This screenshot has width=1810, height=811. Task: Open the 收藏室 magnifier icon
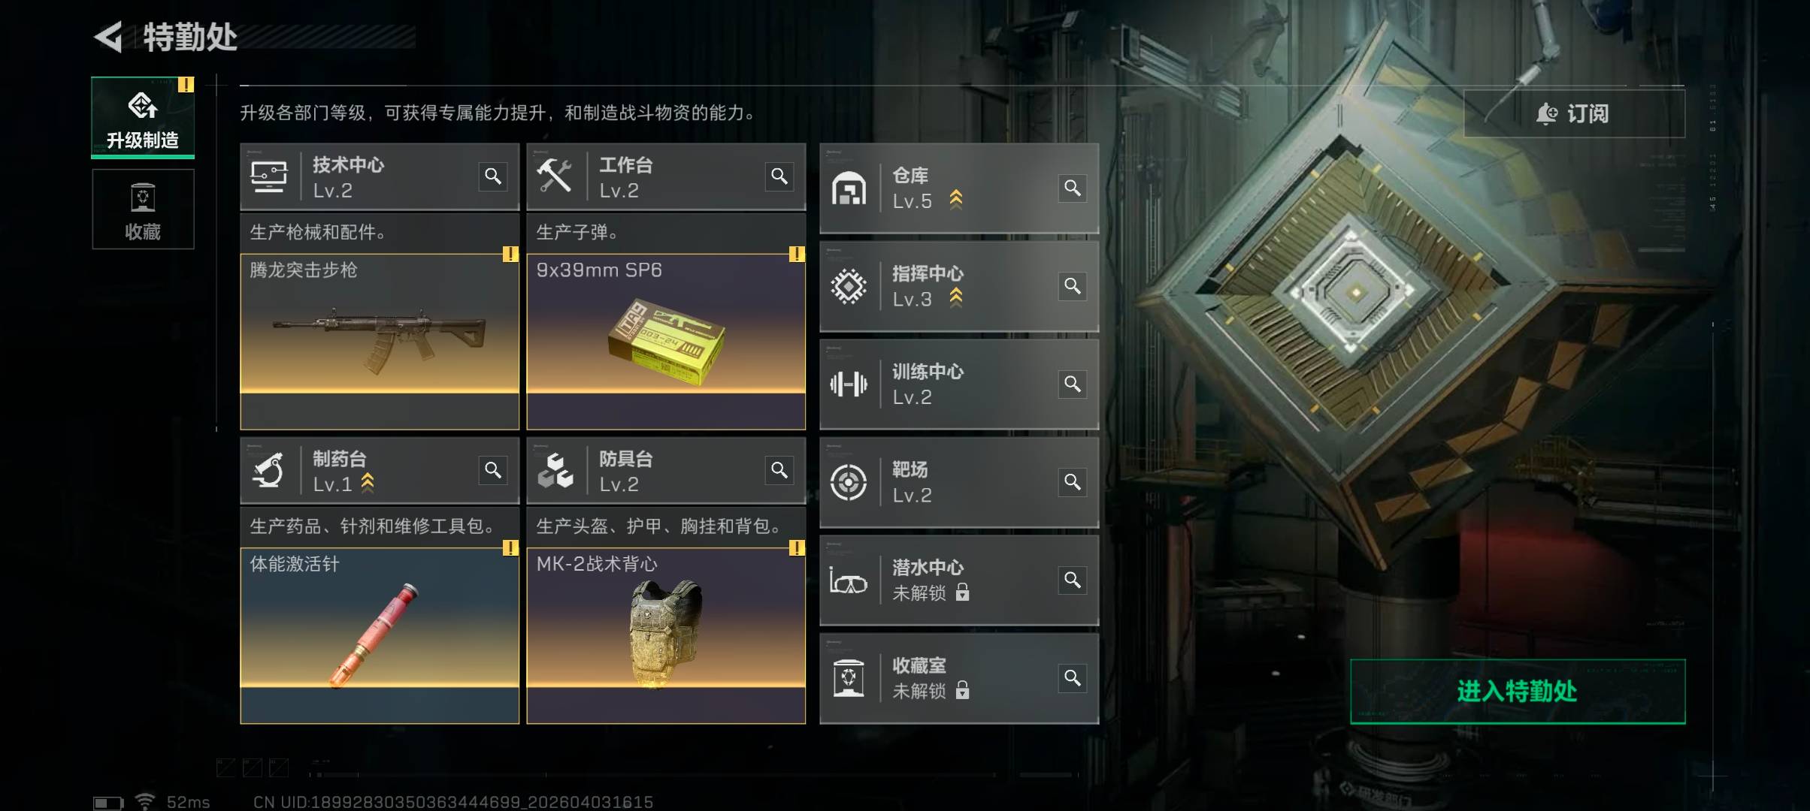tap(1073, 678)
